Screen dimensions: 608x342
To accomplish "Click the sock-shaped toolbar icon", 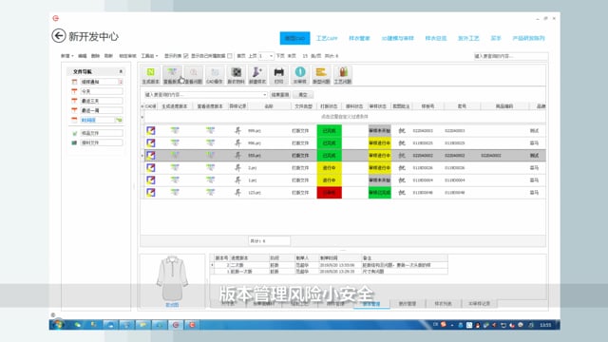I will click(x=257, y=75).
